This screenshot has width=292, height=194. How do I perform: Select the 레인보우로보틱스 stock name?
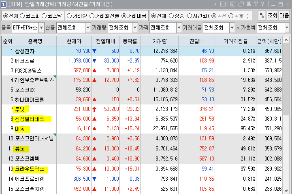click(x=34, y=80)
